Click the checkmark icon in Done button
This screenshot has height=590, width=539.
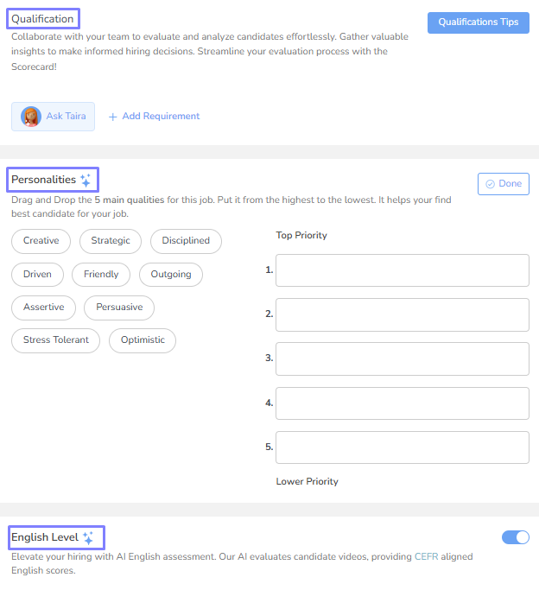coord(491,184)
